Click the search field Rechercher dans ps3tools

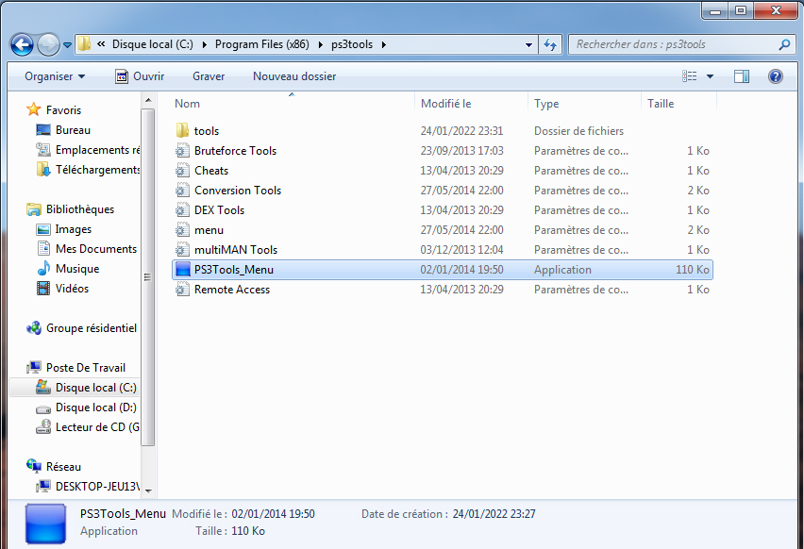(672, 44)
